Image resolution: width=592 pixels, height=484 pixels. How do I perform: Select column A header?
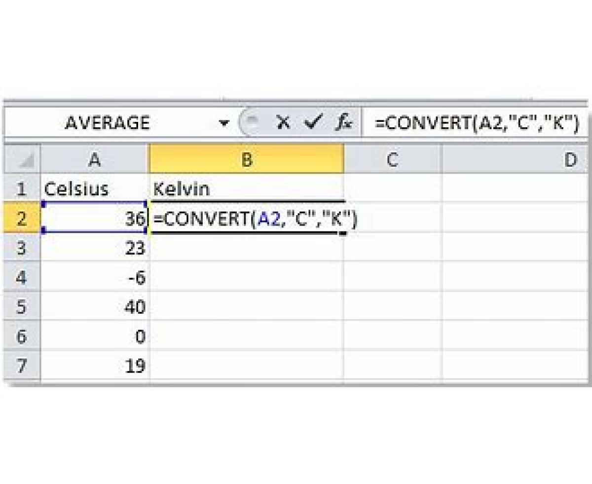[95, 160]
